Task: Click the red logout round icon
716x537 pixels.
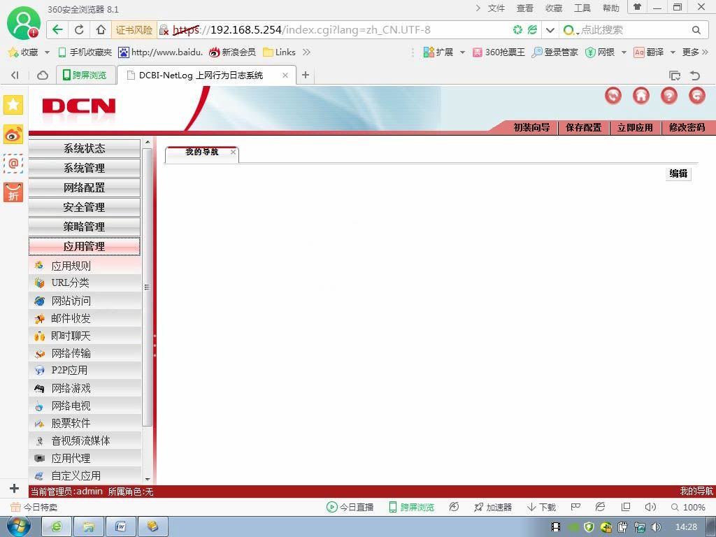Action: (697, 95)
